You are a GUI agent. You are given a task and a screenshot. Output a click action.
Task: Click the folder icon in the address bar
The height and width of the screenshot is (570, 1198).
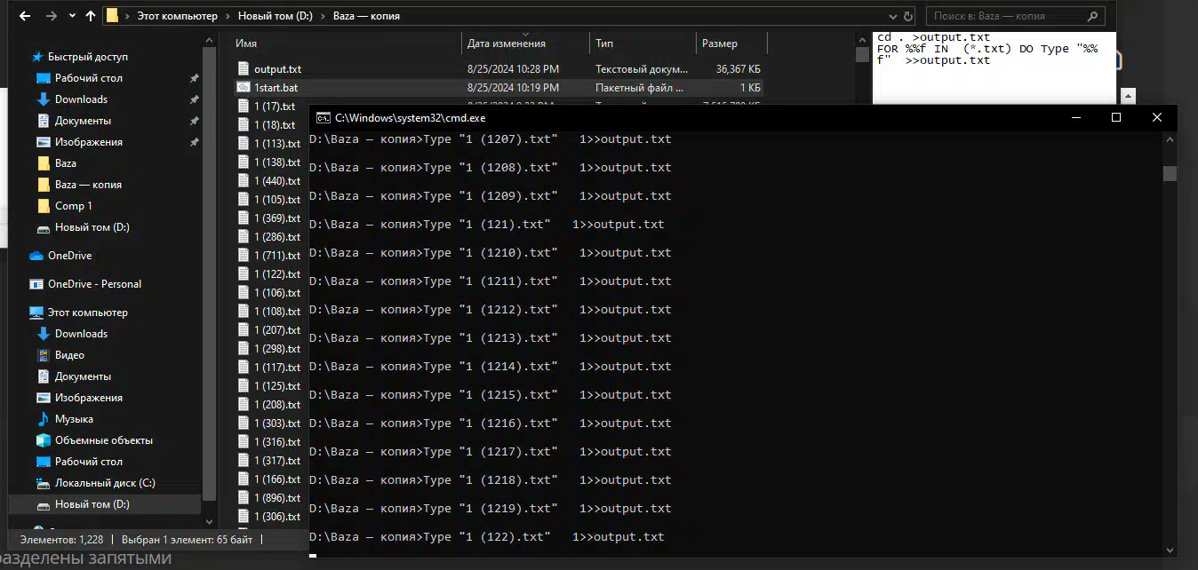click(112, 16)
